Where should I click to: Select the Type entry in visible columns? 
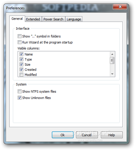(28, 59)
